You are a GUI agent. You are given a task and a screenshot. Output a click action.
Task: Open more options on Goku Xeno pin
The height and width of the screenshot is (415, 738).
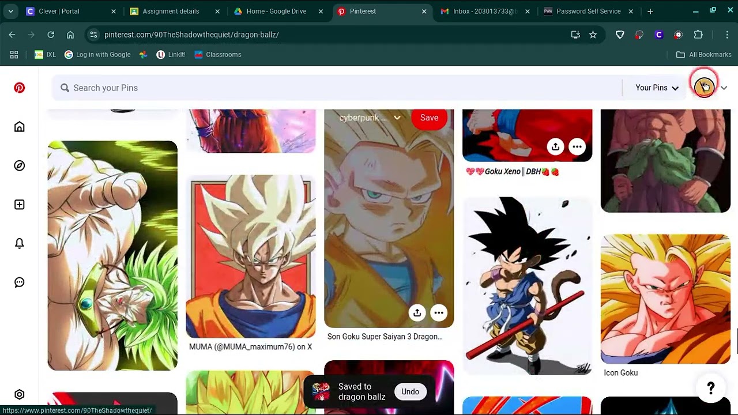577,146
